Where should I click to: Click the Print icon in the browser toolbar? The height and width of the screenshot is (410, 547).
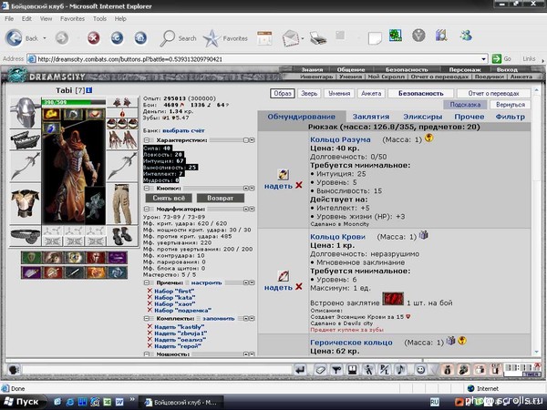(x=318, y=37)
